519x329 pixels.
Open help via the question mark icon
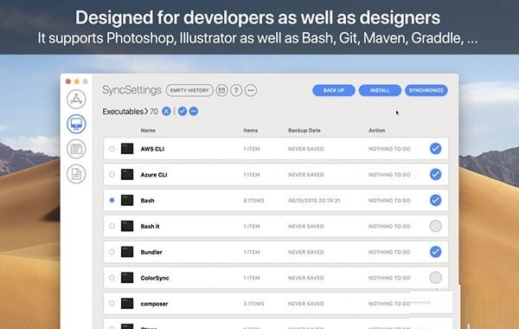236,90
